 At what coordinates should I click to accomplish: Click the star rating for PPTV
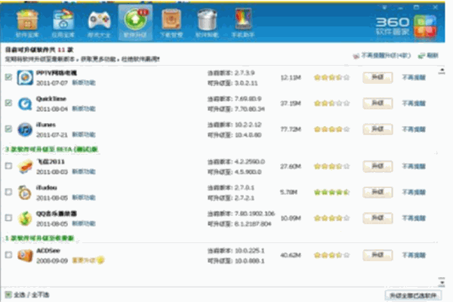(x=331, y=78)
